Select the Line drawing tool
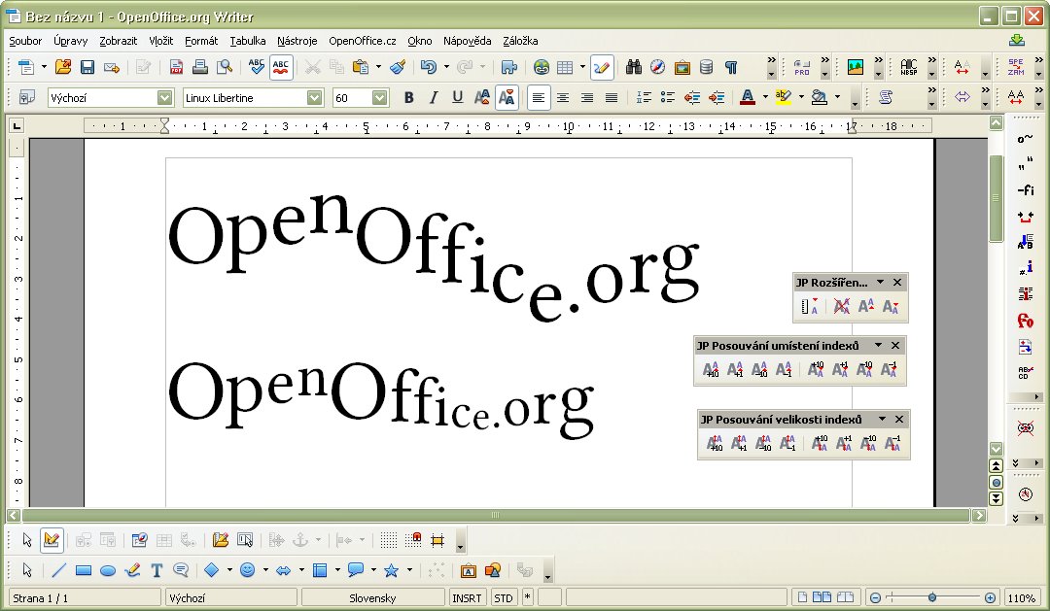Image resolution: width=1050 pixels, height=611 pixels. point(59,570)
